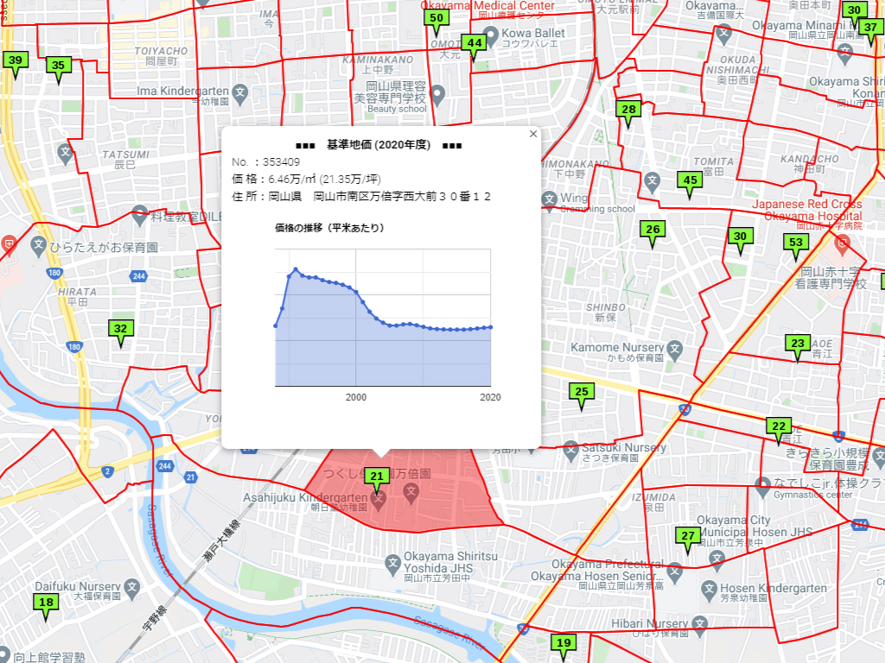
Task: Open the Japanese Red Cross Okayama Hospital label
Action: [x=807, y=210]
